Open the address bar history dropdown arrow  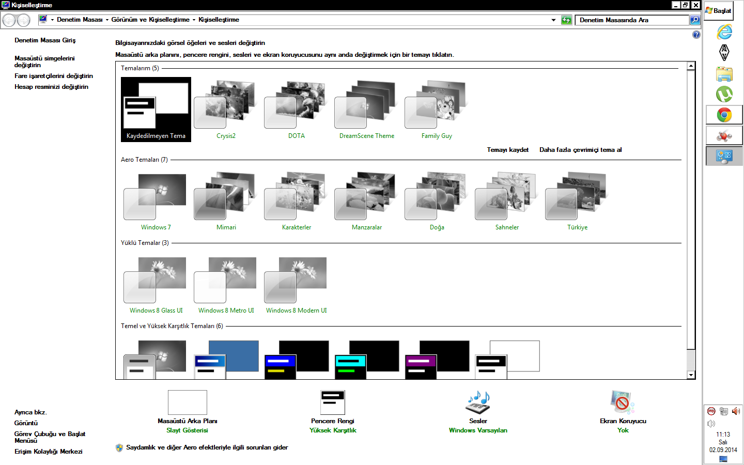coord(553,20)
